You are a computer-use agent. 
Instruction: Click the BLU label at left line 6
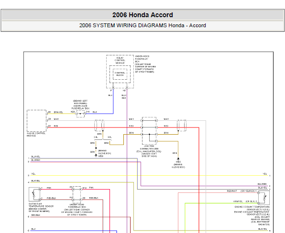pos(33,229)
